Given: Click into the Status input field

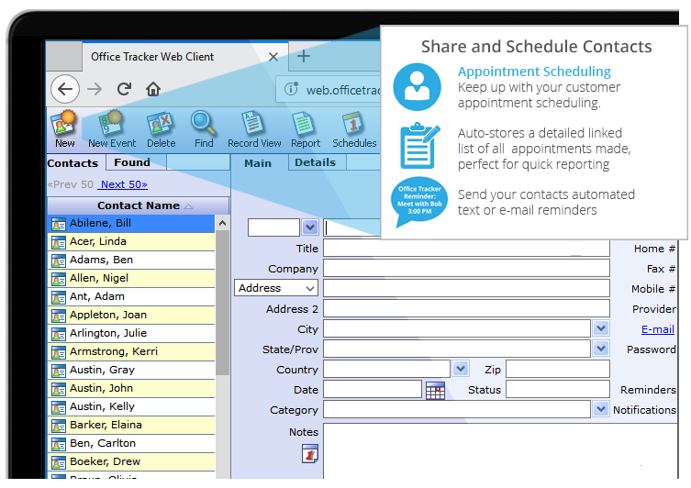Looking at the screenshot, I should coord(558,389).
